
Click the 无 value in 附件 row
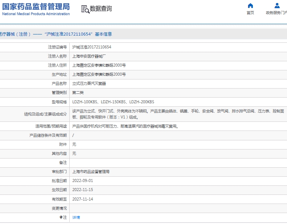tap(74, 145)
